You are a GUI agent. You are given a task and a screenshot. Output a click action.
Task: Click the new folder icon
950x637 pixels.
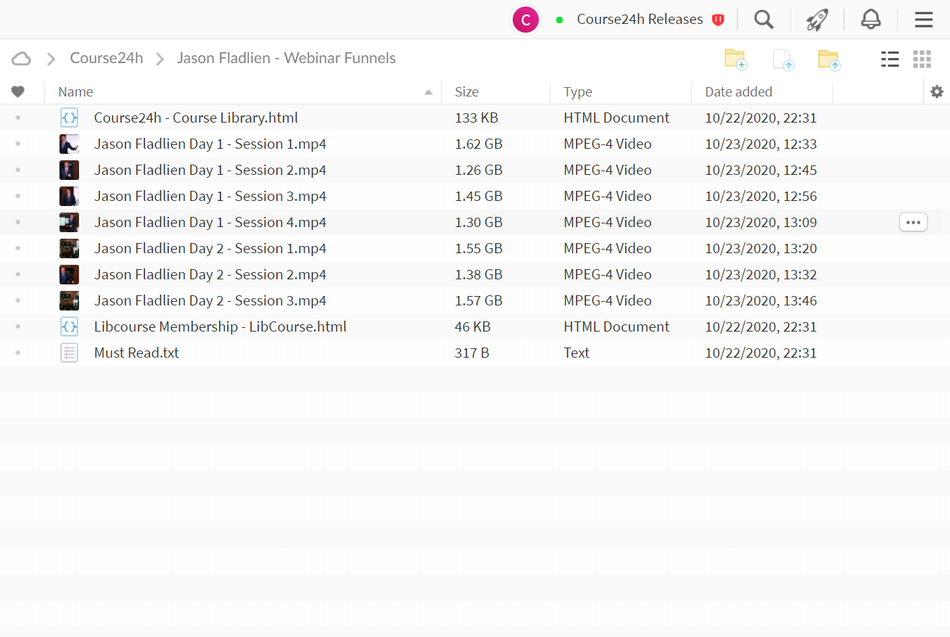coord(735,59)
